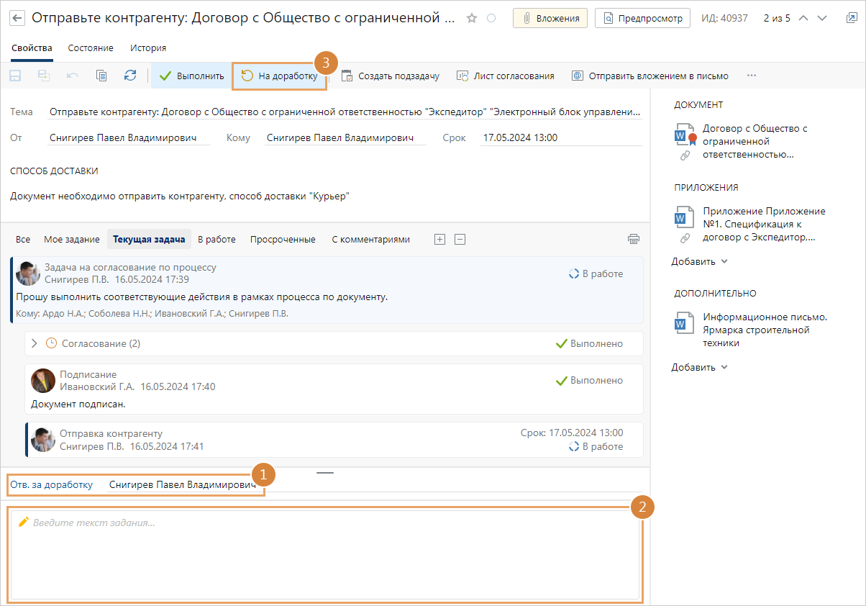Image resolution: width=866 pixels, height=606 pixels.
Task: Click the На доработку button
Action: pyautogui.click(x=280, y=76)
